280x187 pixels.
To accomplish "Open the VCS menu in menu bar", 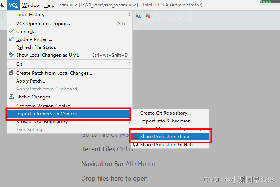I will tap(13, 5).
